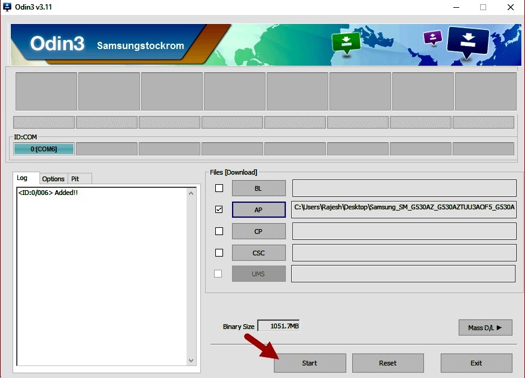Click the green download icon in banner
525x378 pixels.
346,44
